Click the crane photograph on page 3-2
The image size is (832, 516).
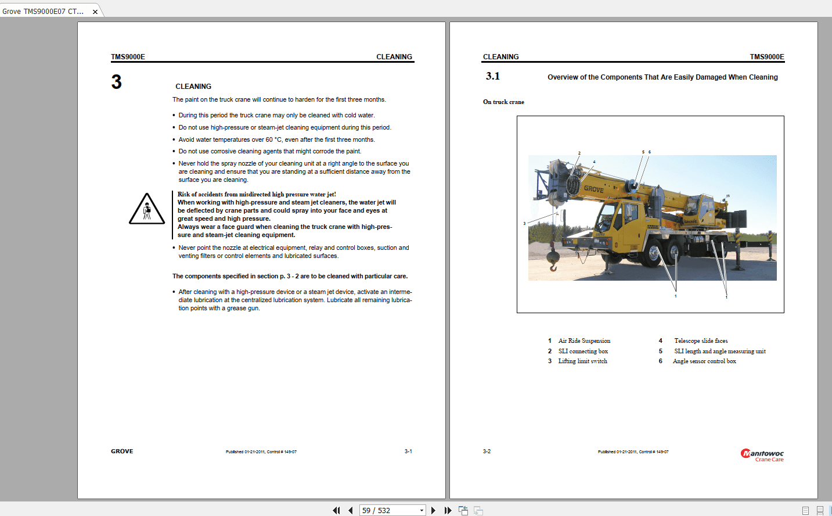click(650, 217)
